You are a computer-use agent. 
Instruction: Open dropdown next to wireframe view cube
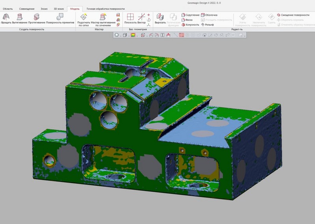click(147, 36)
